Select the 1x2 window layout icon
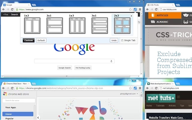The width and height of the screenshot is (192, 120). coord(32,25)
